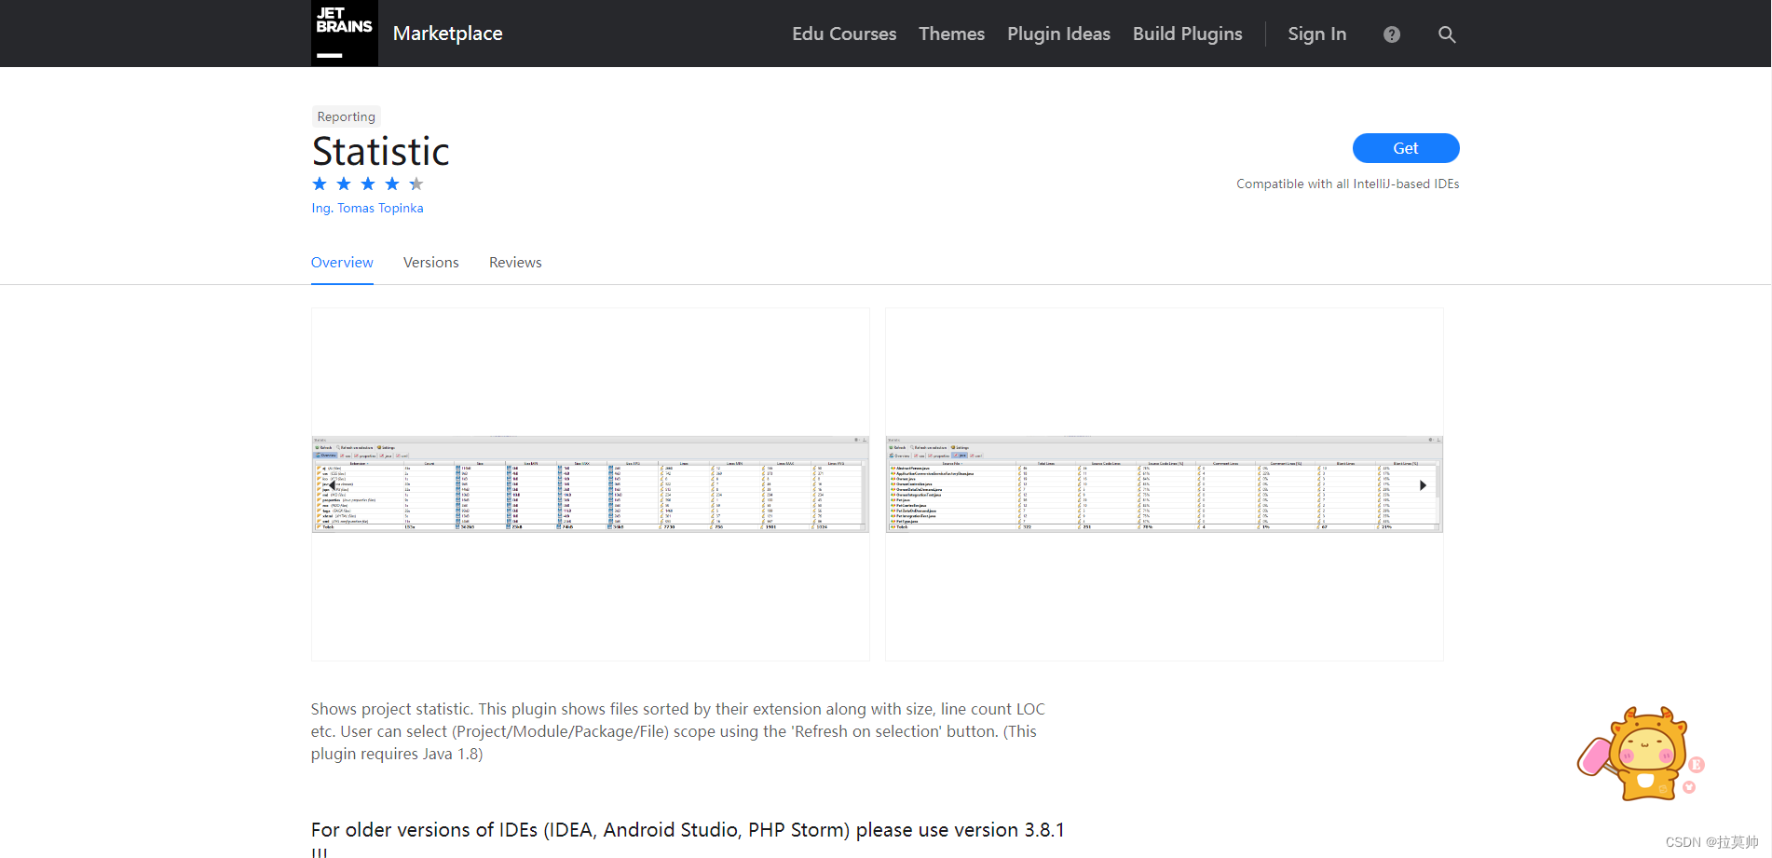Click the star rating row
This screenshot has width=1772, height=858.
pos(368,184)
